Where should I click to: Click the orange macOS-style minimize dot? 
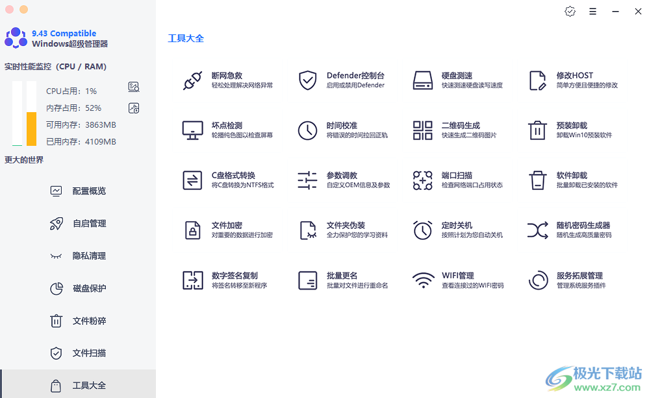(23, 9)
